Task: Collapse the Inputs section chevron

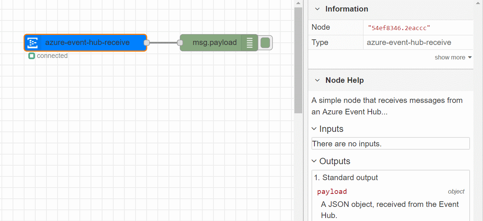Action: [314, 129]
